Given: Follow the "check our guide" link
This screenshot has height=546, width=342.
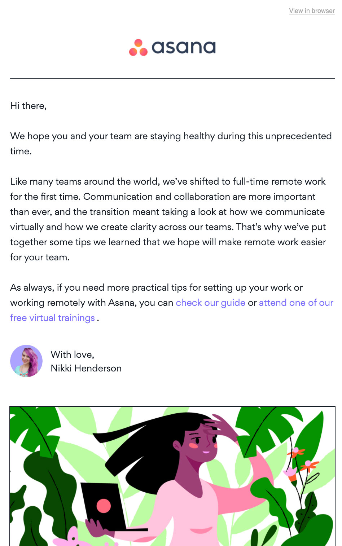Looking at the screenshot, I should (210, 303).
